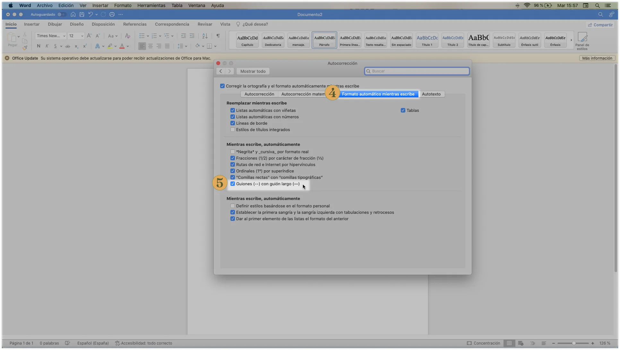
Task: Increase font size with larger A icon
Action: point(89,36)
